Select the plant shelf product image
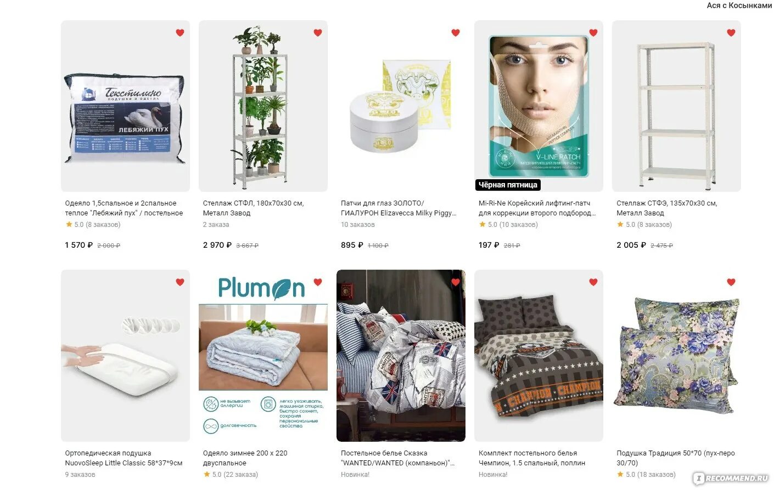Image resolution: width=774 pixels, height=490 pixels. point(263,106)
